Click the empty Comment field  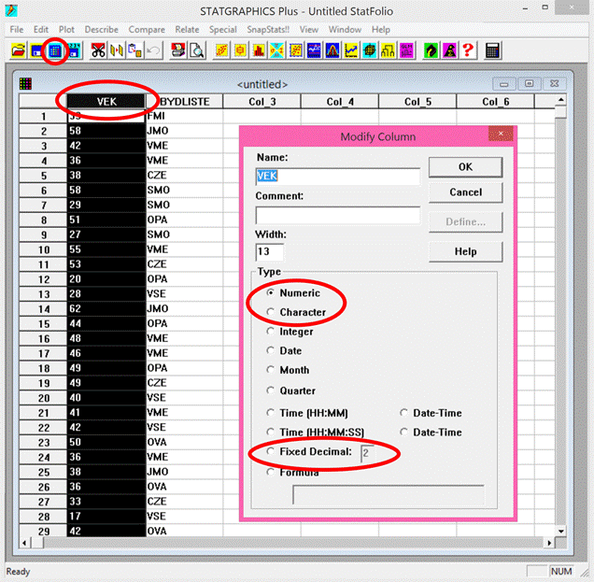pos(338,216)
